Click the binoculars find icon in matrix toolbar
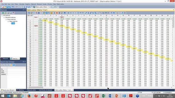Viewport: 175px width, 98px height. [39, 13]
